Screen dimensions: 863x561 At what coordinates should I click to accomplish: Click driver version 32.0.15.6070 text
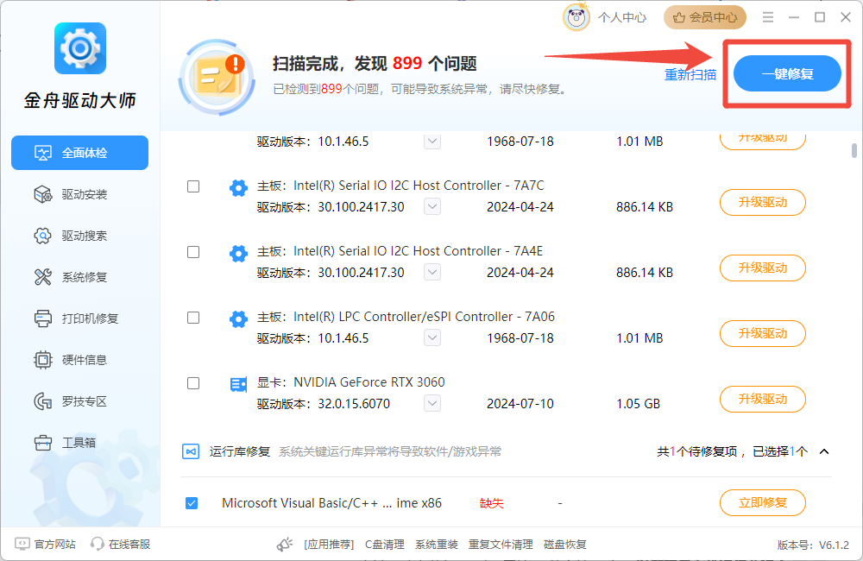(x=354, y=404)
